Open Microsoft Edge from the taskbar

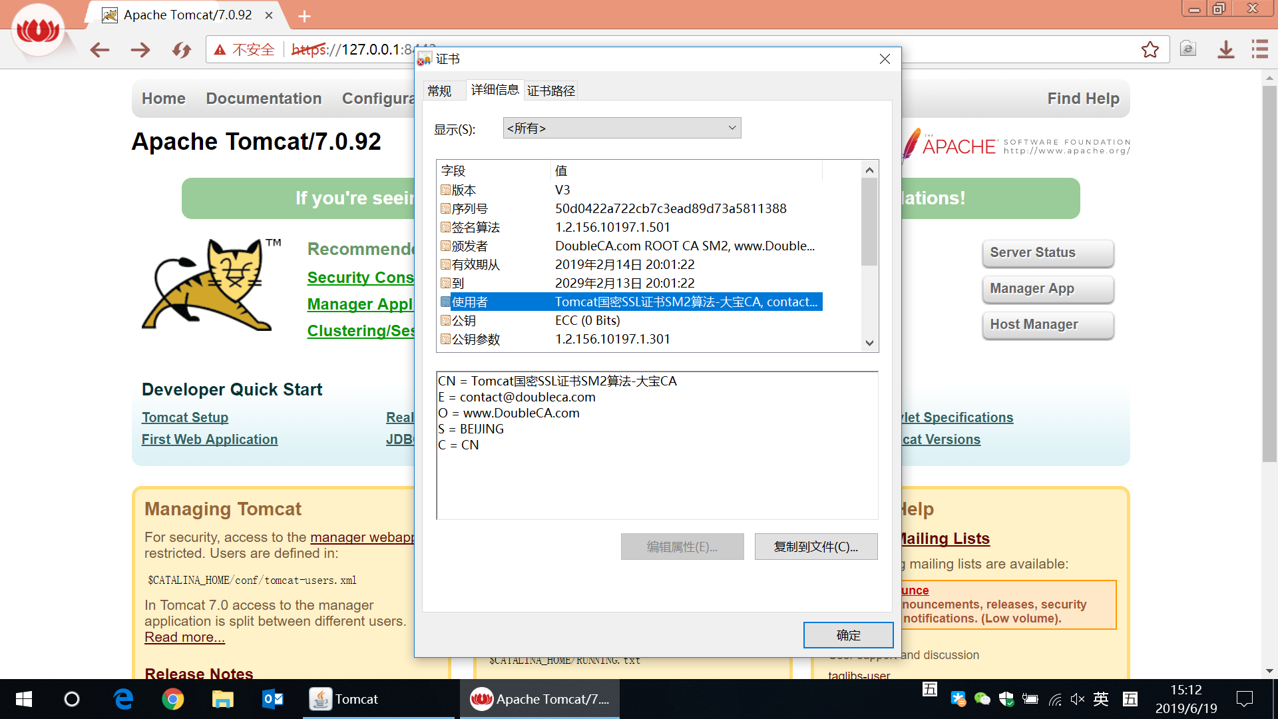click(123, 699)
